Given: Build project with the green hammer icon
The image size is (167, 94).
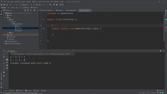Looking at the screenshot, I should (16, 5).
